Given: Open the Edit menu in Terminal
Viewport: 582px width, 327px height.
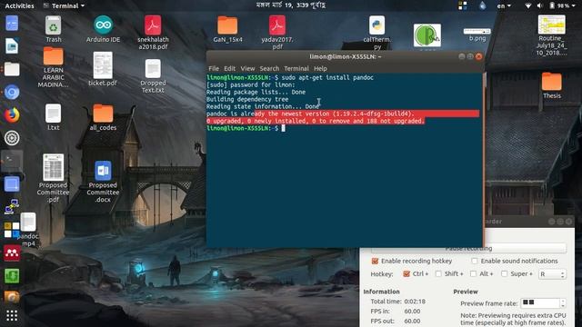Looking at the screenshot, I should [229, 69].
